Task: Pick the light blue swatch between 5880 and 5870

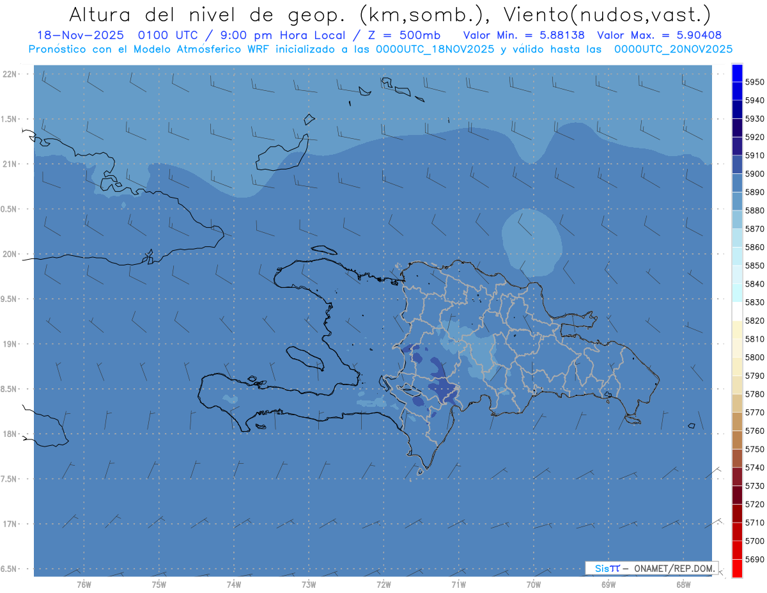Action: [x=737, y=219]
